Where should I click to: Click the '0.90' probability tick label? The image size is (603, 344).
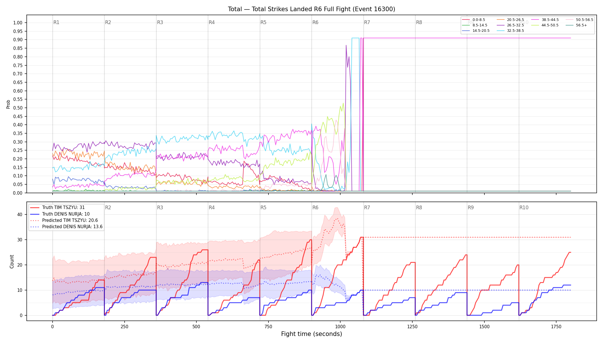[18, 40]
